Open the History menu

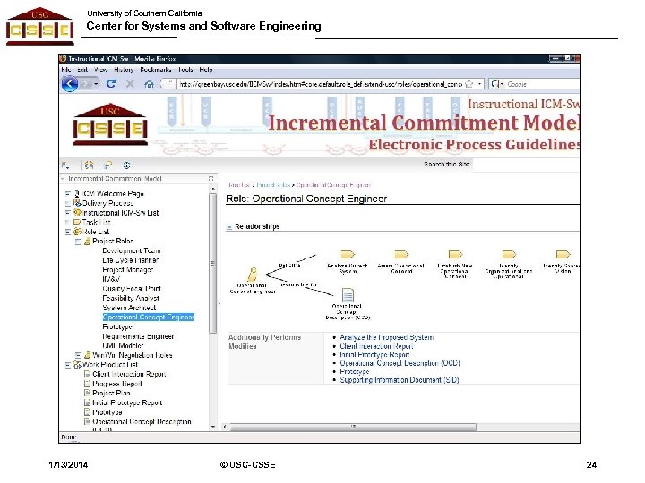124,70
